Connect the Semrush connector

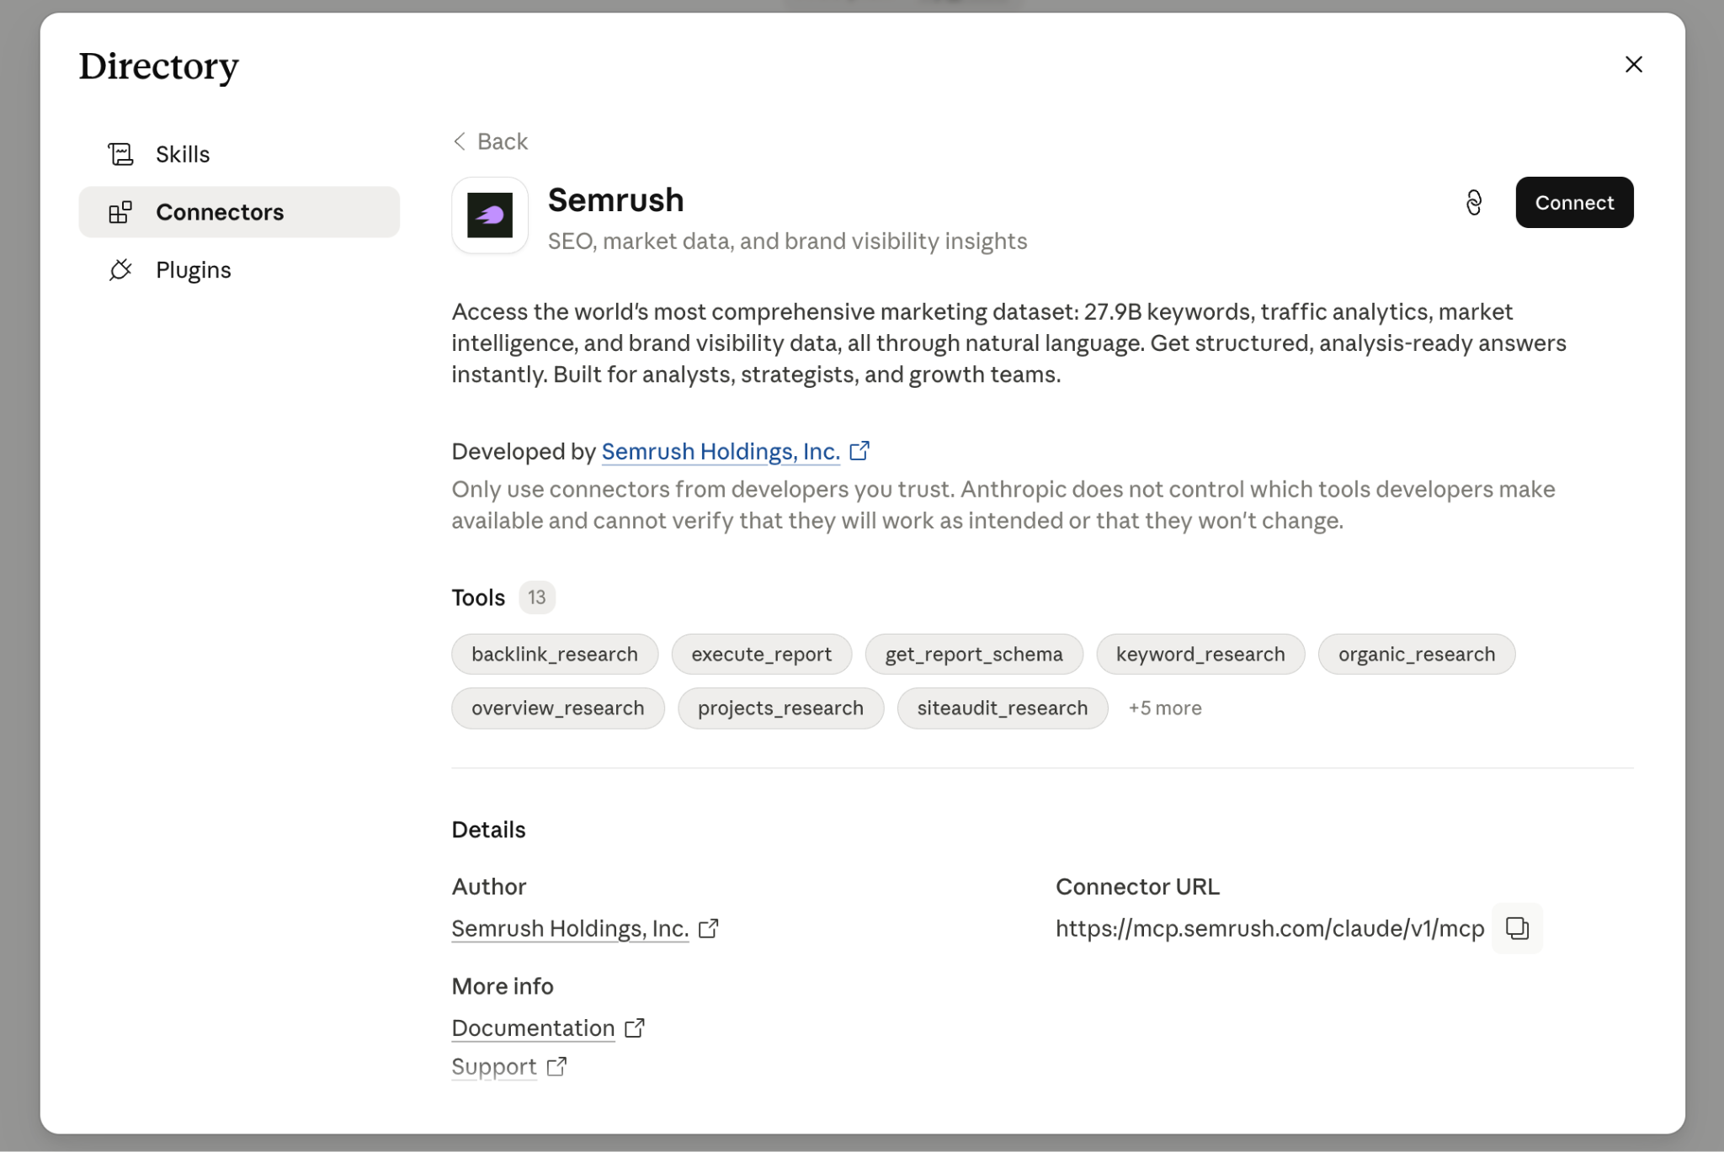point(1574,203)
